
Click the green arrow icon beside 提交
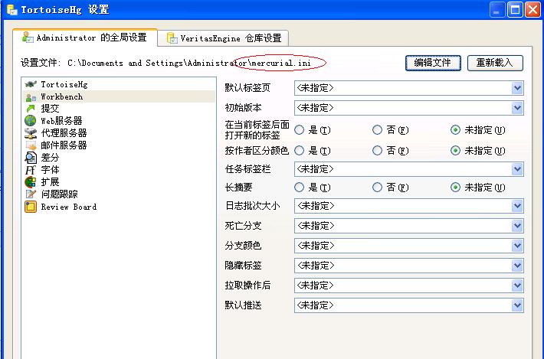tap(31, 109)
